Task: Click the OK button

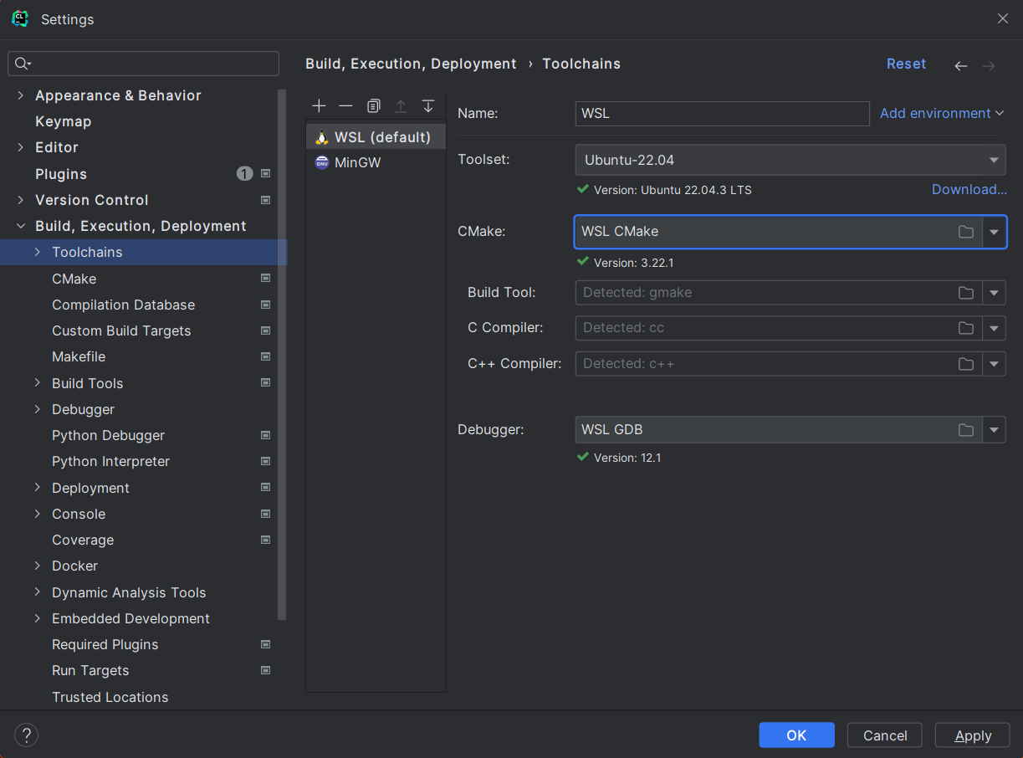Action: [x=796, y=735]
